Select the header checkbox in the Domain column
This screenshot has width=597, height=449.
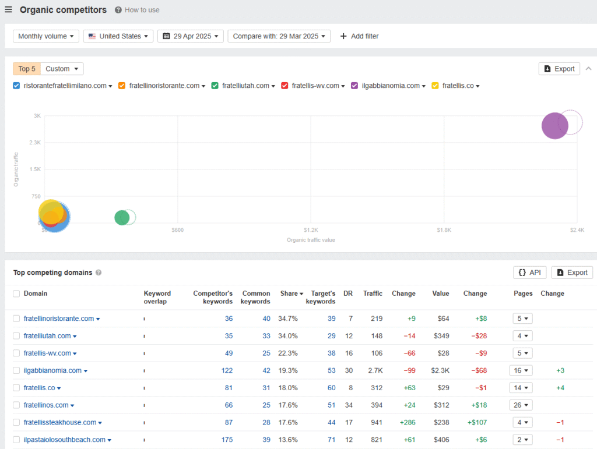(x=16, y=294)
